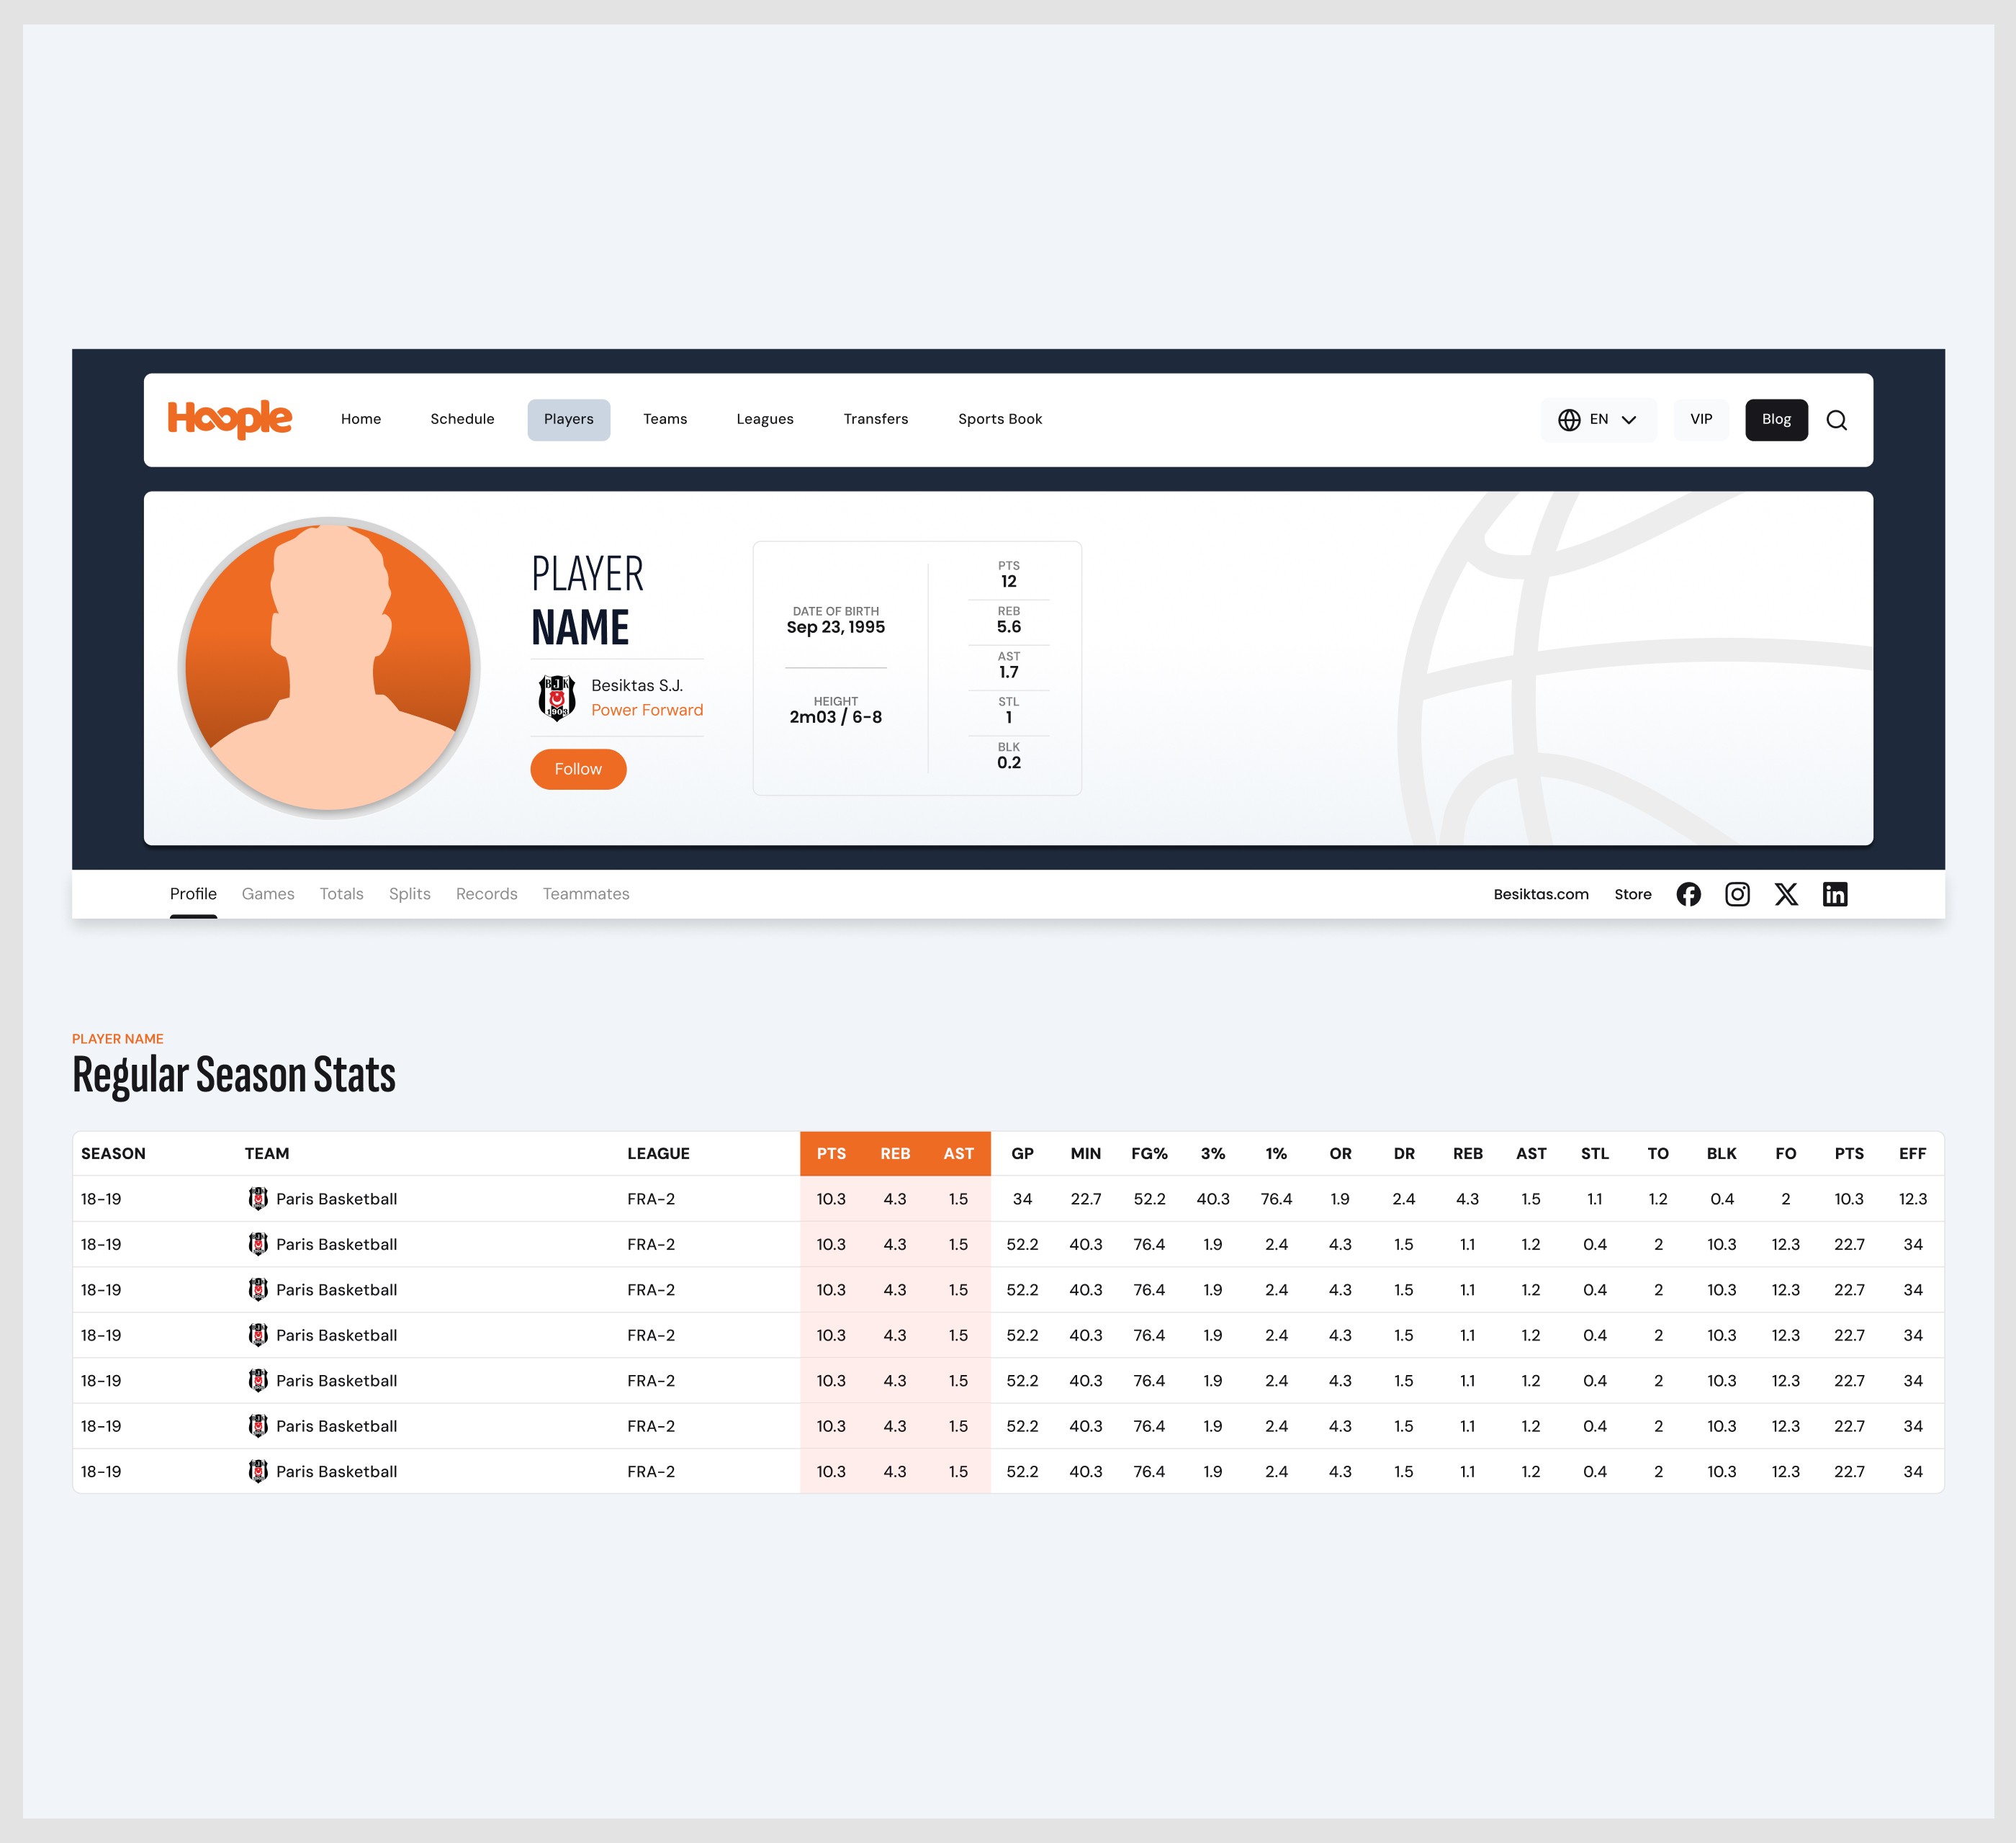
Task: Click the VIP button
Action: click(x=1701, y=419)
